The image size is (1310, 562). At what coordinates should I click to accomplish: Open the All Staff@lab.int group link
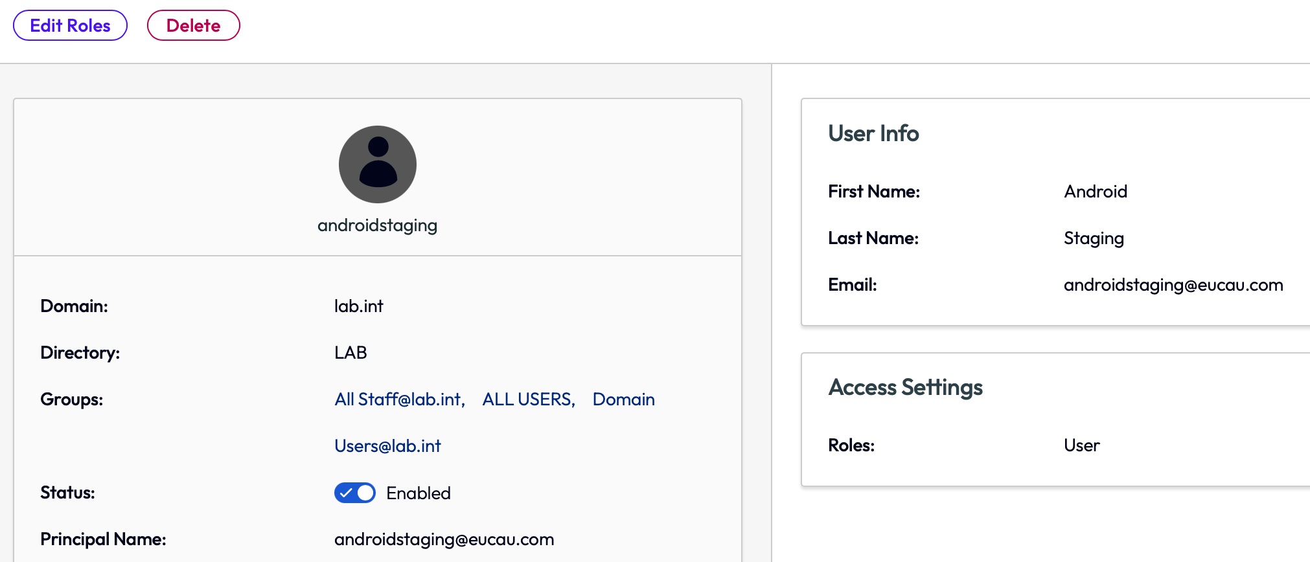[x=399, y=399]
